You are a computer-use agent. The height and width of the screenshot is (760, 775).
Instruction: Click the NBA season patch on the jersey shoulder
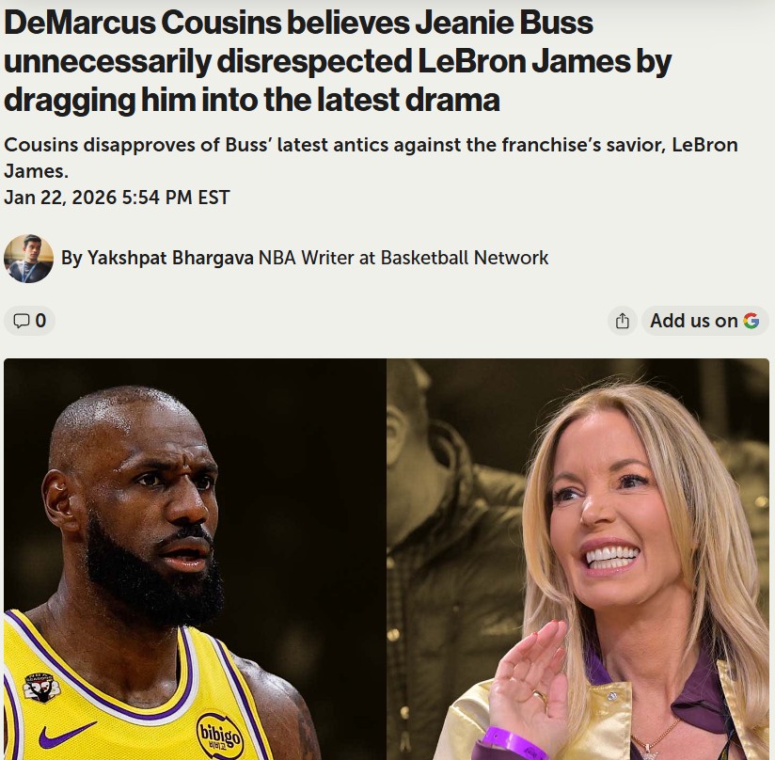click(x=42, y=687)
